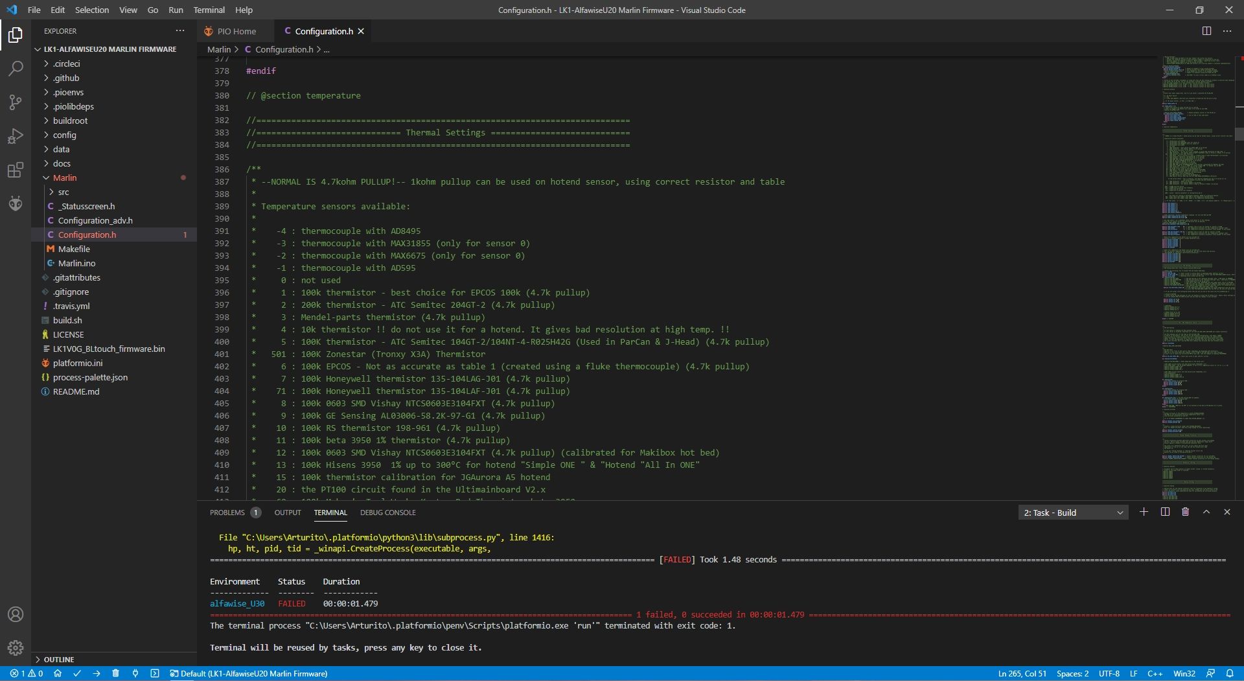The width and height of the screenshot is (1244, 681).
Task: Open the Terminal menu
Action: pyautogui.click(x=209, y=10)
